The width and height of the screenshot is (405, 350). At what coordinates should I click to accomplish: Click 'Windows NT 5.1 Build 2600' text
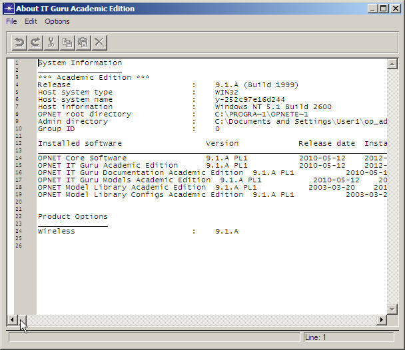273,106
